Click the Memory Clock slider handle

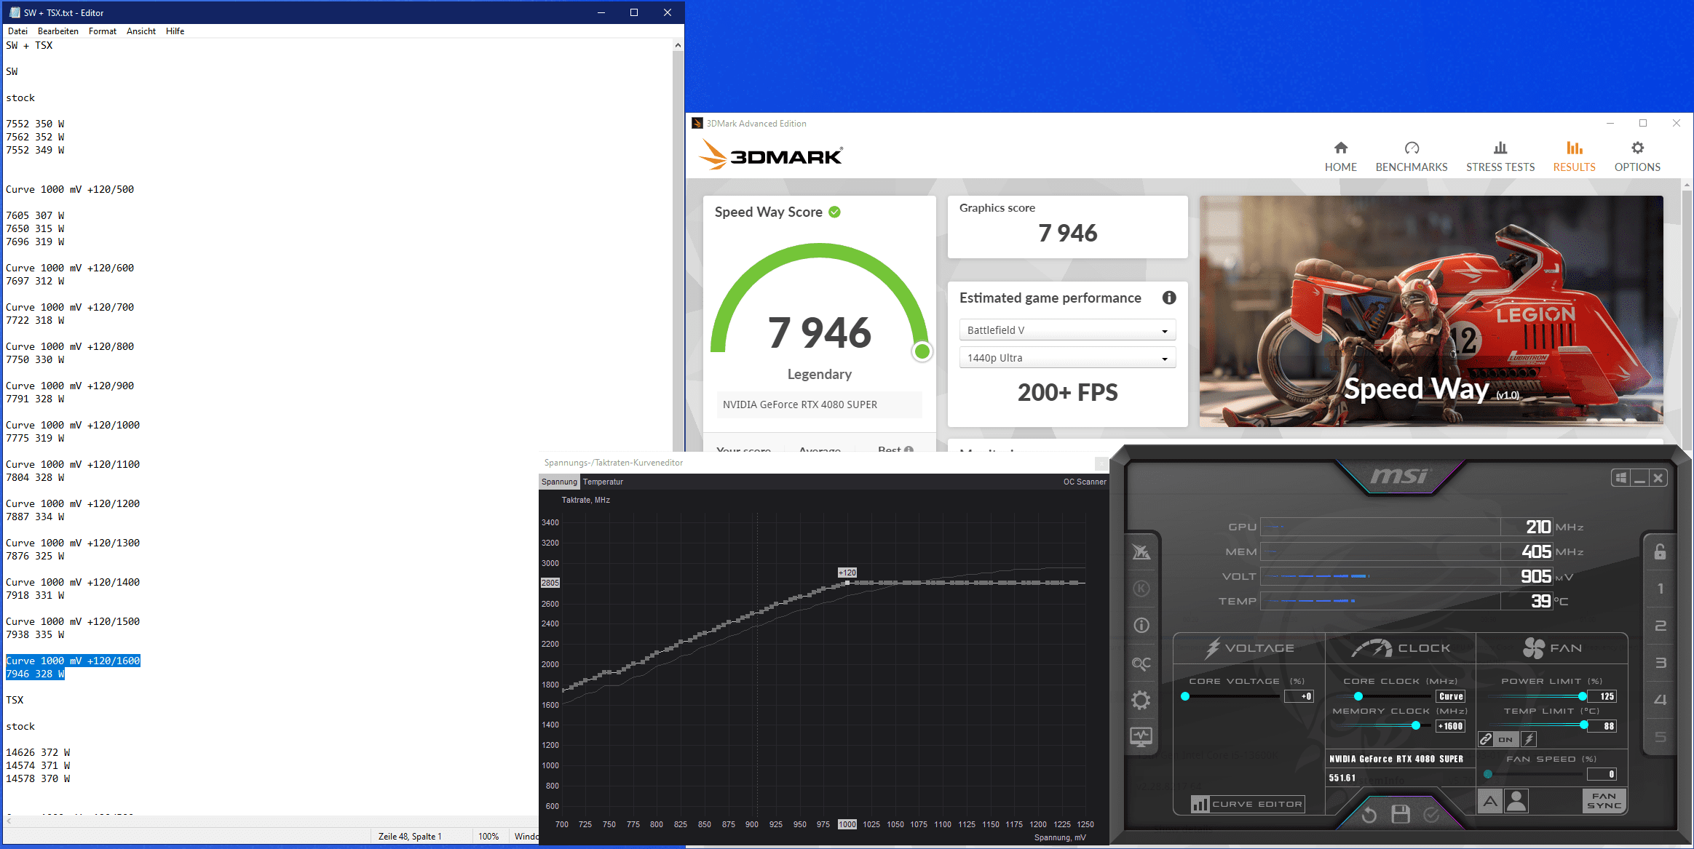(x=1416, y=725)
